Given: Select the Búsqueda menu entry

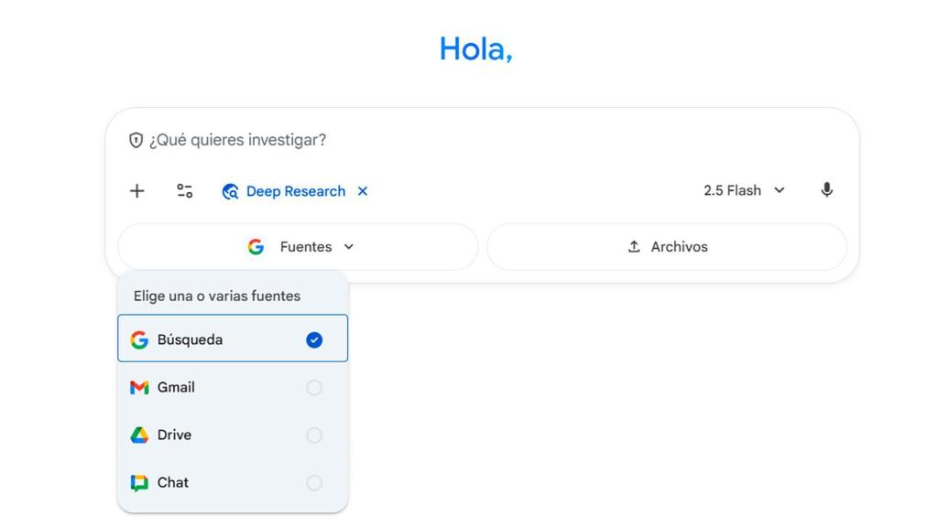Looking at the screenshot, I should pos(190,340).
